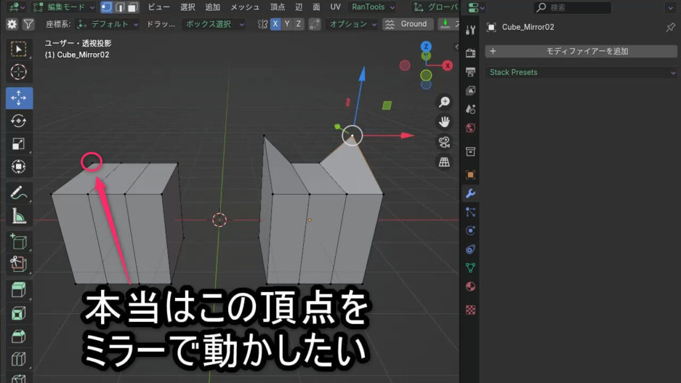Click the モディファイアーを追加 button
Screen dimensions: 681x383
581,51
